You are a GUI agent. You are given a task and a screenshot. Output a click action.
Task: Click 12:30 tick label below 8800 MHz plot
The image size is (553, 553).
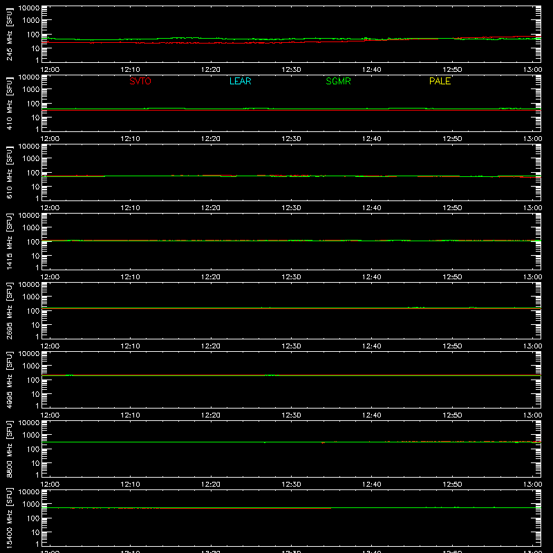click(291, 485)
